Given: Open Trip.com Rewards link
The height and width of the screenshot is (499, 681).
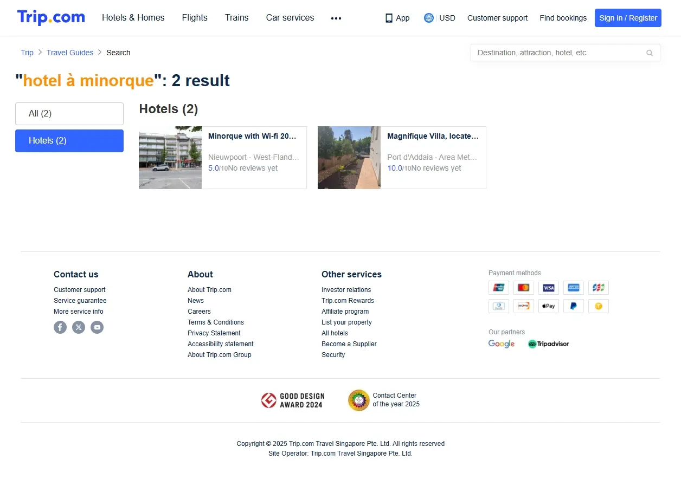Looking at the screenshot, I should 348,301.
